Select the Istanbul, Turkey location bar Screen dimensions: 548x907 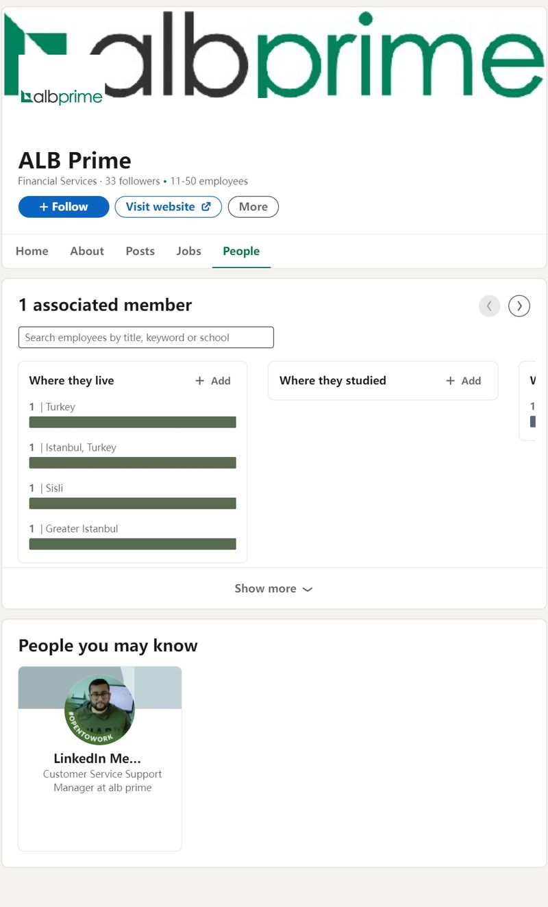(x=133, y=462)
